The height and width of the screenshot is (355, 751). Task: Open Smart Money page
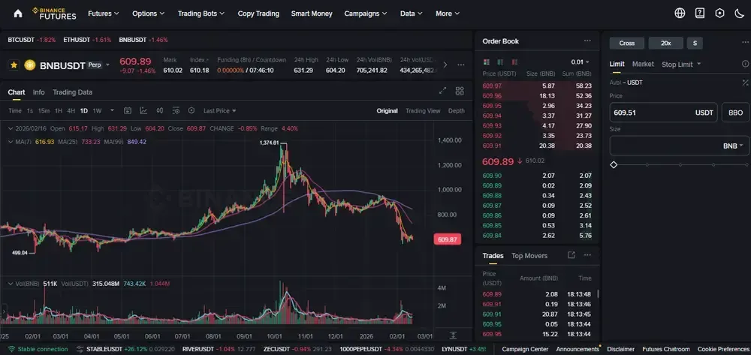click(312, 14)
